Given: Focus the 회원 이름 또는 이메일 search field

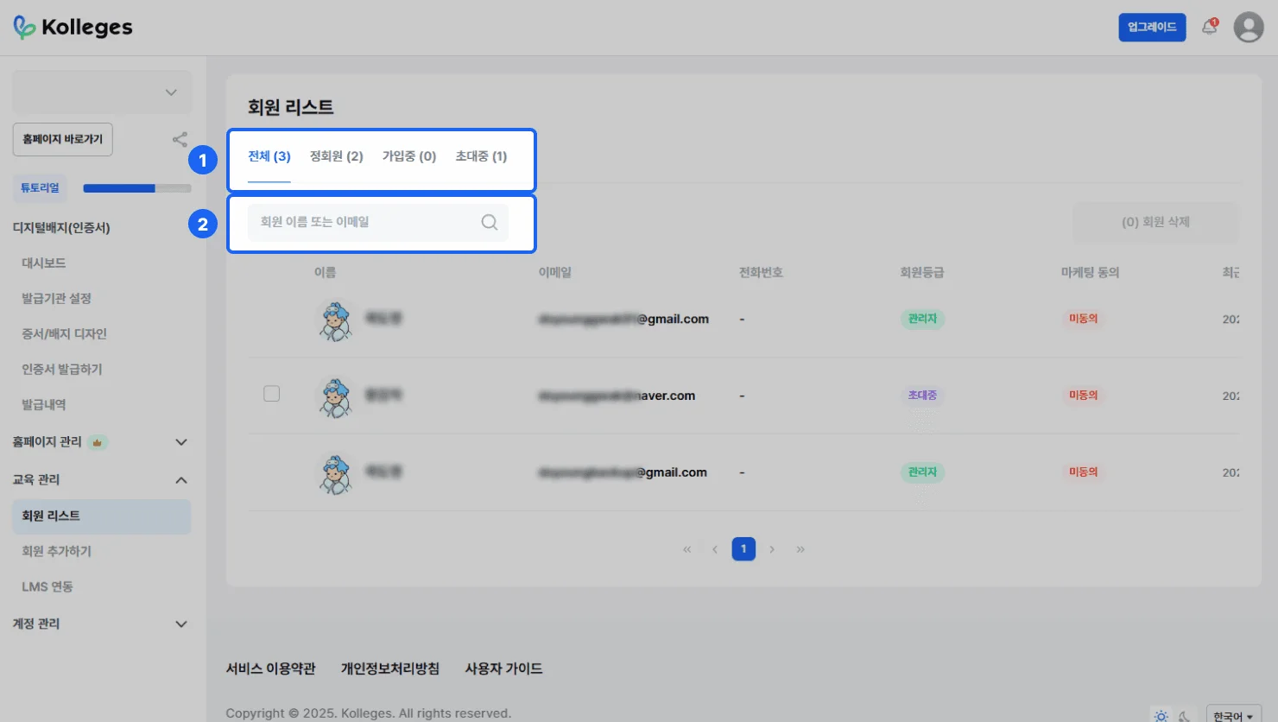Looking at the screenshot, I should (378, 222).
